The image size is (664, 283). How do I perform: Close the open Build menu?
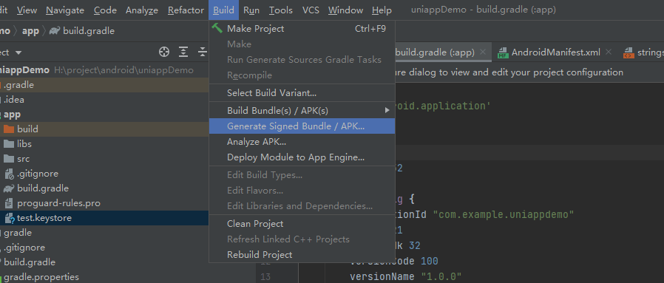223,10
